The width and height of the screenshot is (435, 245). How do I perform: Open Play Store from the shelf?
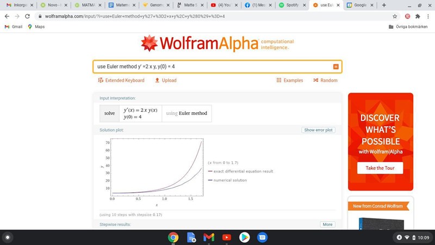(x=245, y=237)
